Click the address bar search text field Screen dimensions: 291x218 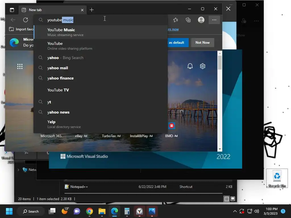coord(101,20)
